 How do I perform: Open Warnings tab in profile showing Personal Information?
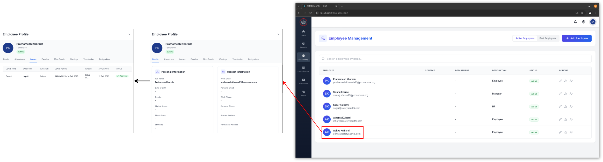tap(223, 59)
